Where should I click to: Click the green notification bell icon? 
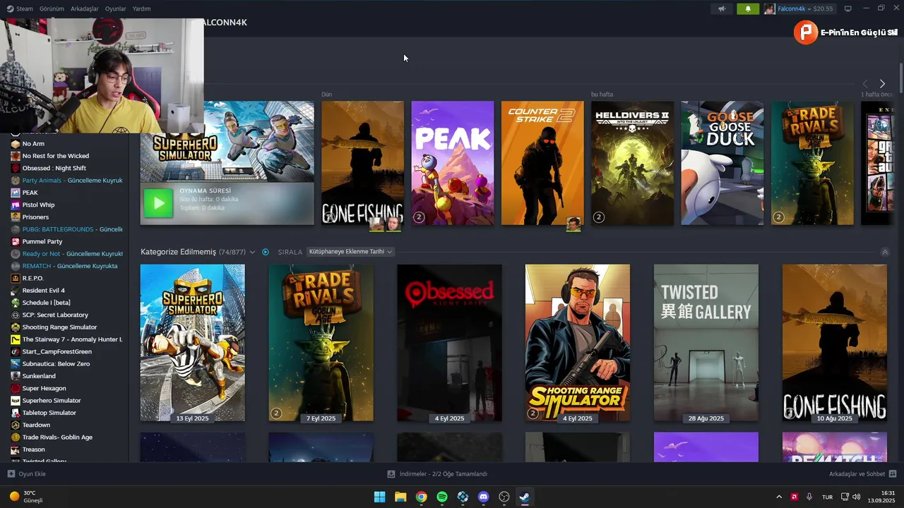[748, 8]
